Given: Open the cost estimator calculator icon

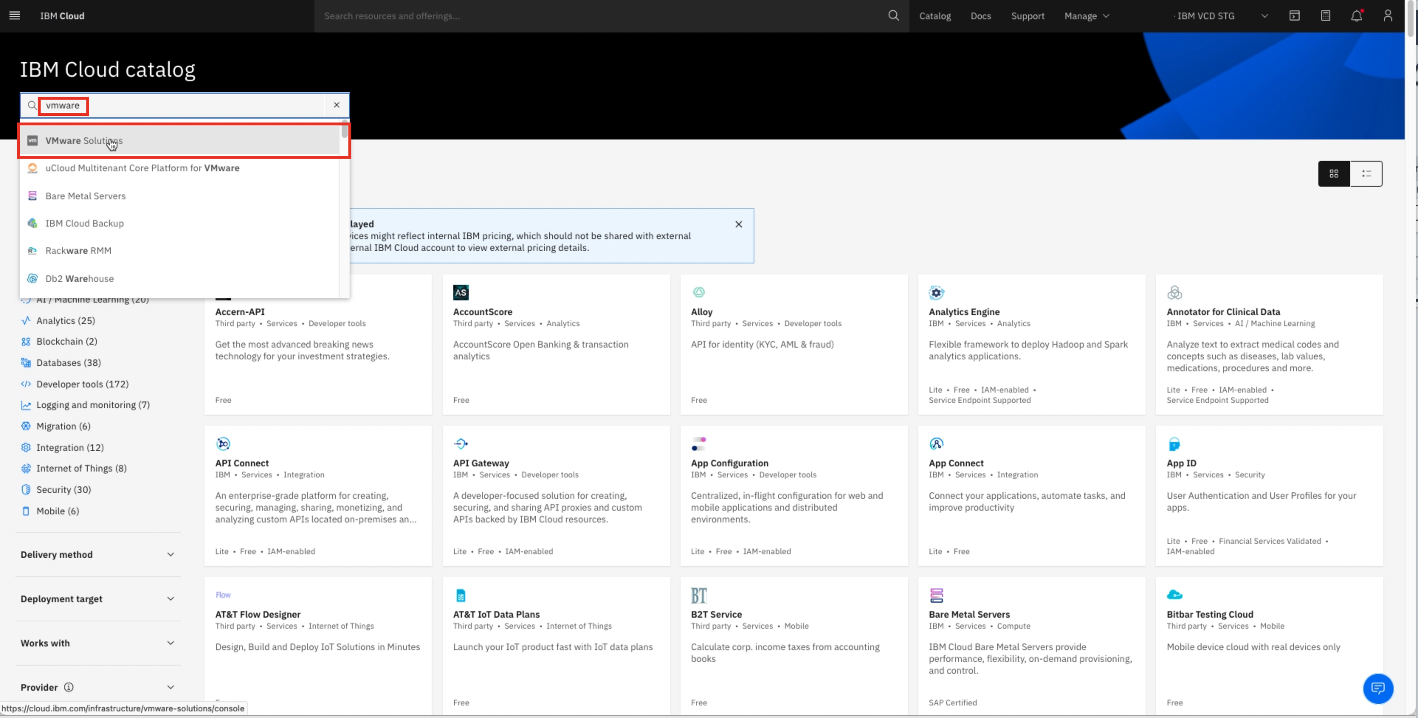Looking at the screenshot, I should pos(1325,16).
